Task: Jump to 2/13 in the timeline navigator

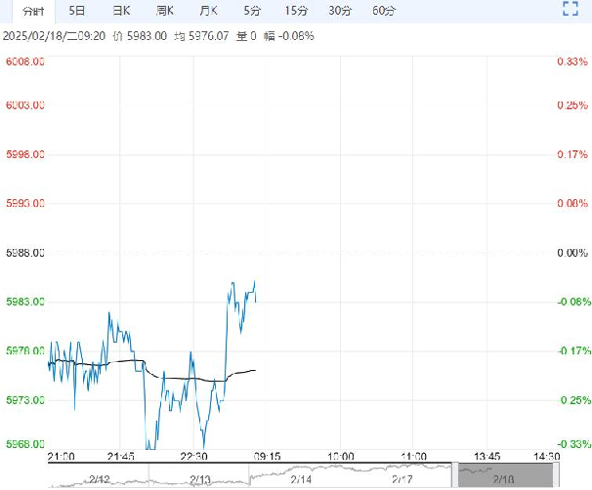Action: coord(200,478)
